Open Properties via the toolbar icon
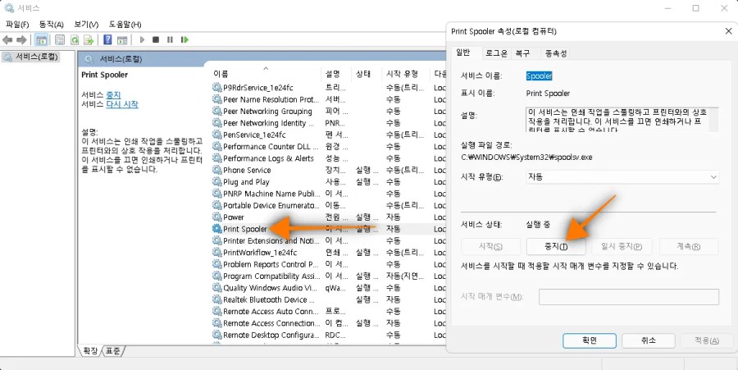 click(60, 40)
